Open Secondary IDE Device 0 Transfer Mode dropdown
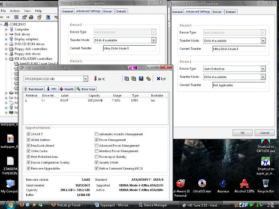The height and width of the screenshot is (209, 279). pos(263,41)
